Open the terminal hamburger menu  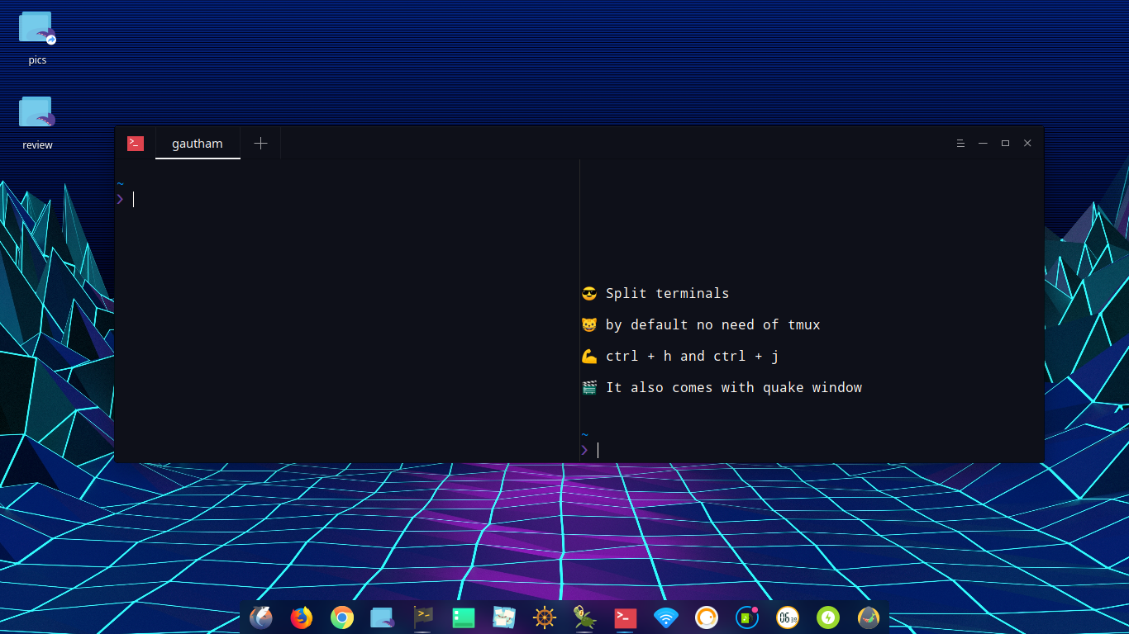point(960,144)
